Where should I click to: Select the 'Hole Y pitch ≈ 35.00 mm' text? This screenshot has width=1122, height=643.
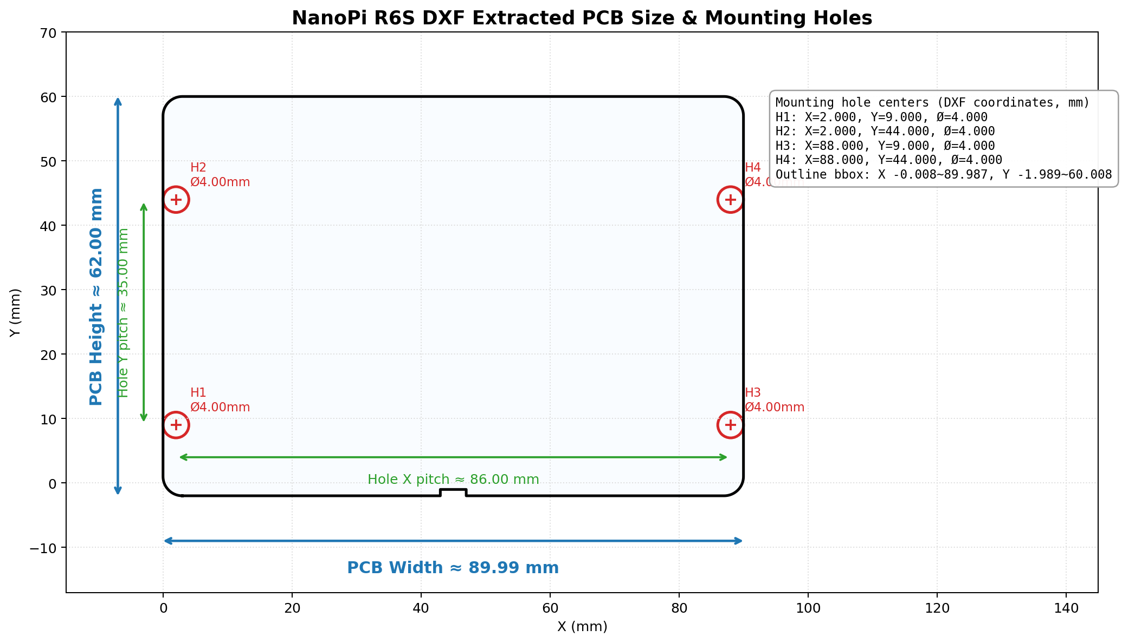pos(124,313)
